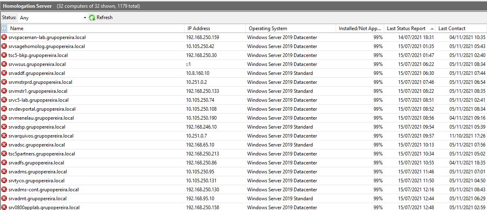Select srvmenelau.grupopereira.local computer name
Image resolution: width=487 pixels, height=210 pixels.
[41, 118]
